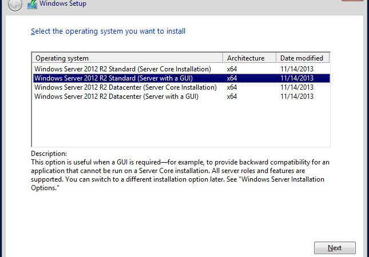This screenshot has height=257, width=369.
Task: Click the empty area inside the OS list
Action: tap(181, 123)
